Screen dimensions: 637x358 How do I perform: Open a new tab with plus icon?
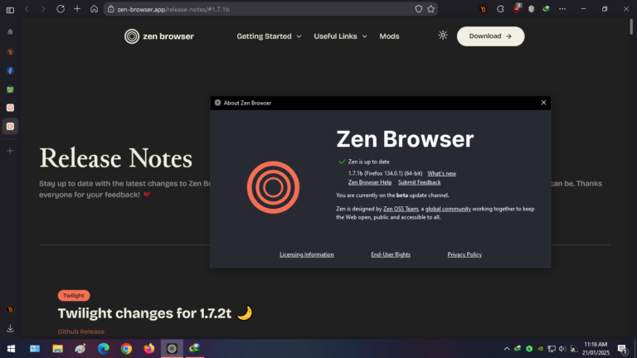pyautogui.click(x=77, y=9)
